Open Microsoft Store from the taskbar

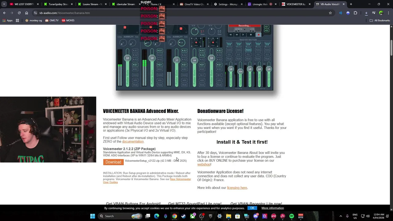tap(237, 216)
